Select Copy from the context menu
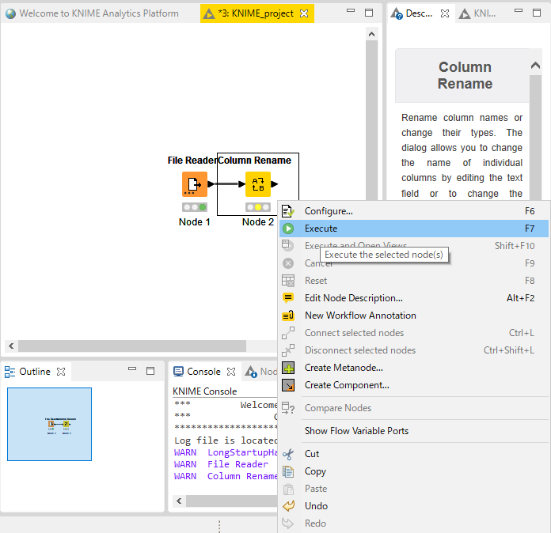Viewport: 551px width, 533px height. tap(414, 471)
